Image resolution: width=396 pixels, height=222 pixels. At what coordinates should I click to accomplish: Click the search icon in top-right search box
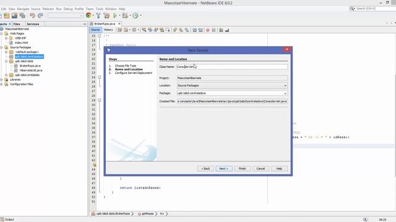tap(352, 9)
